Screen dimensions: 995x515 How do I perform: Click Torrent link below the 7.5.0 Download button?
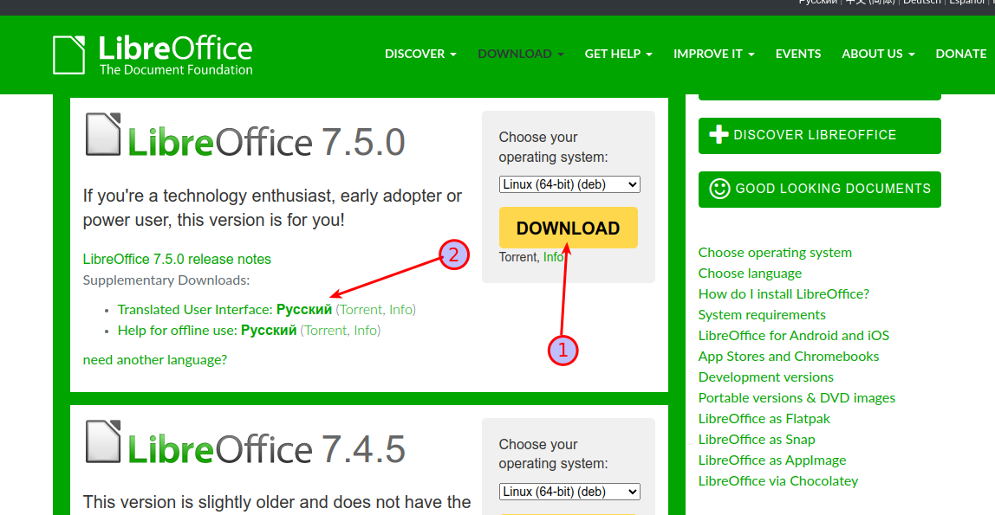pos(517,256)
